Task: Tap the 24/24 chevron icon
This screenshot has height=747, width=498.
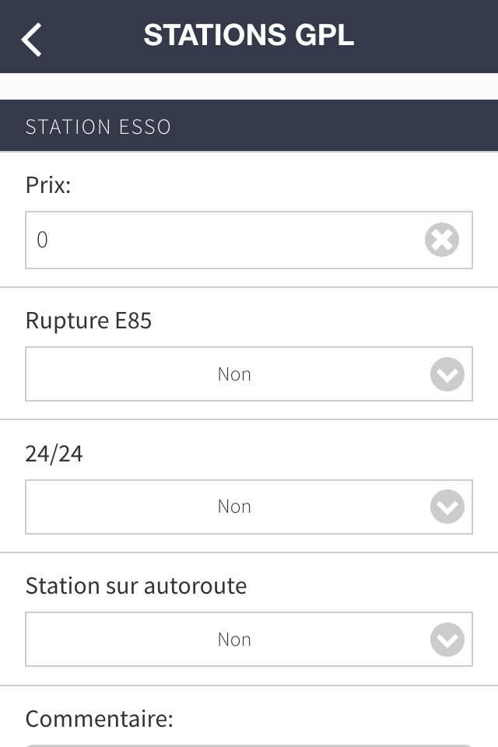Action: coord(447,507)
